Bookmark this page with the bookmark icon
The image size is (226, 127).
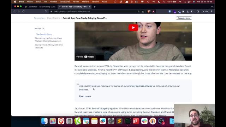(x=46, y=11)
